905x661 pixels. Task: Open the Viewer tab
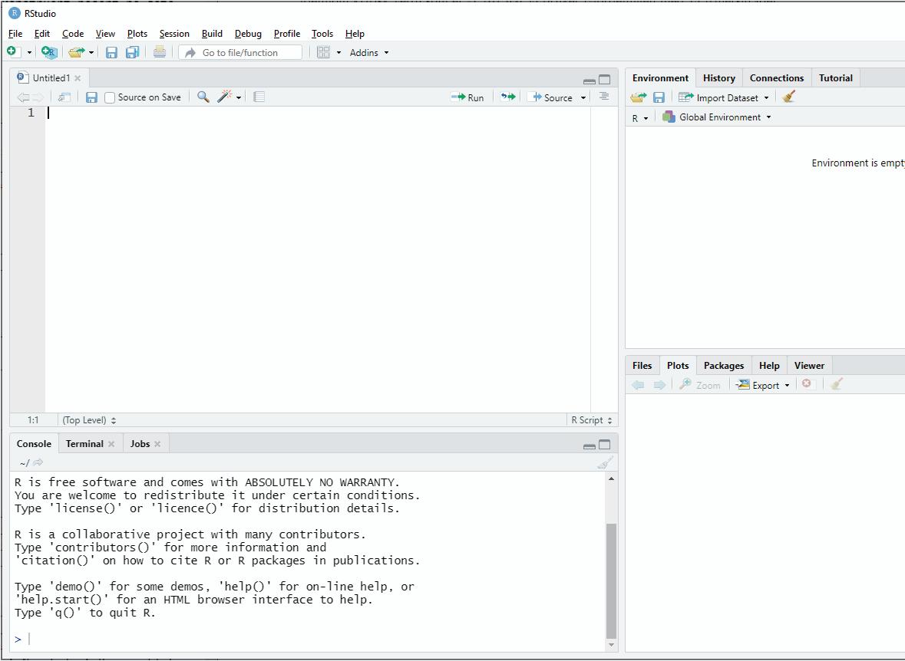click(809, 365)
